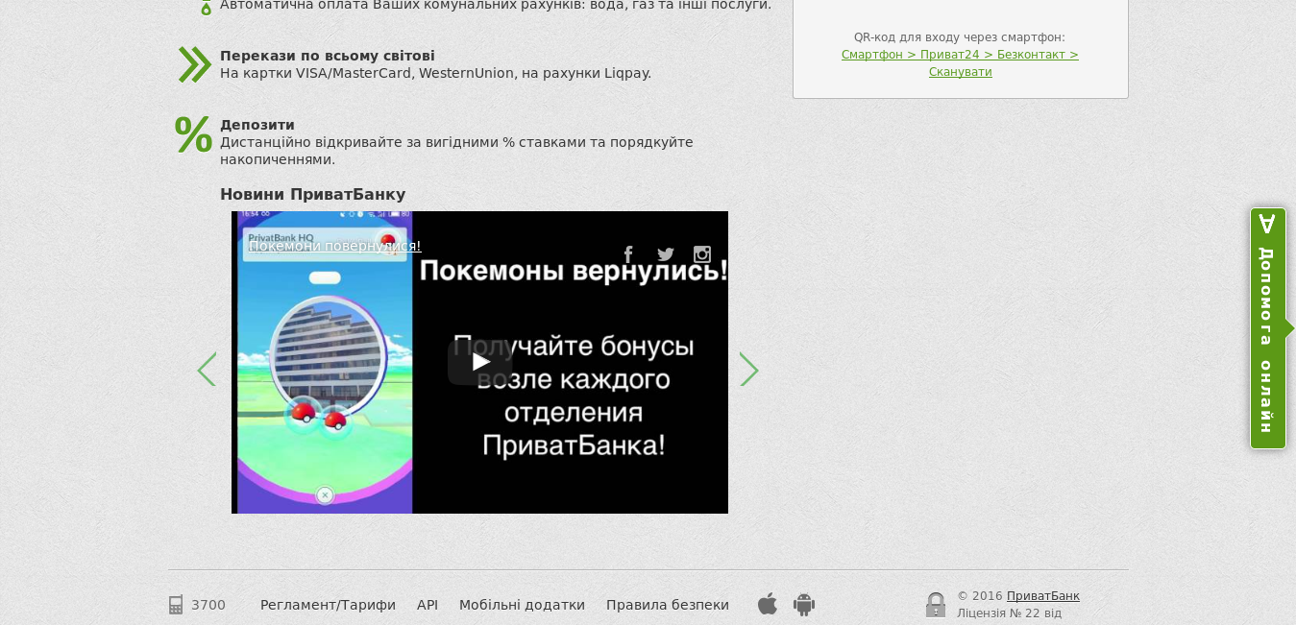
Task: Open Facebook icon on video banner
Action: pos(628,254)
